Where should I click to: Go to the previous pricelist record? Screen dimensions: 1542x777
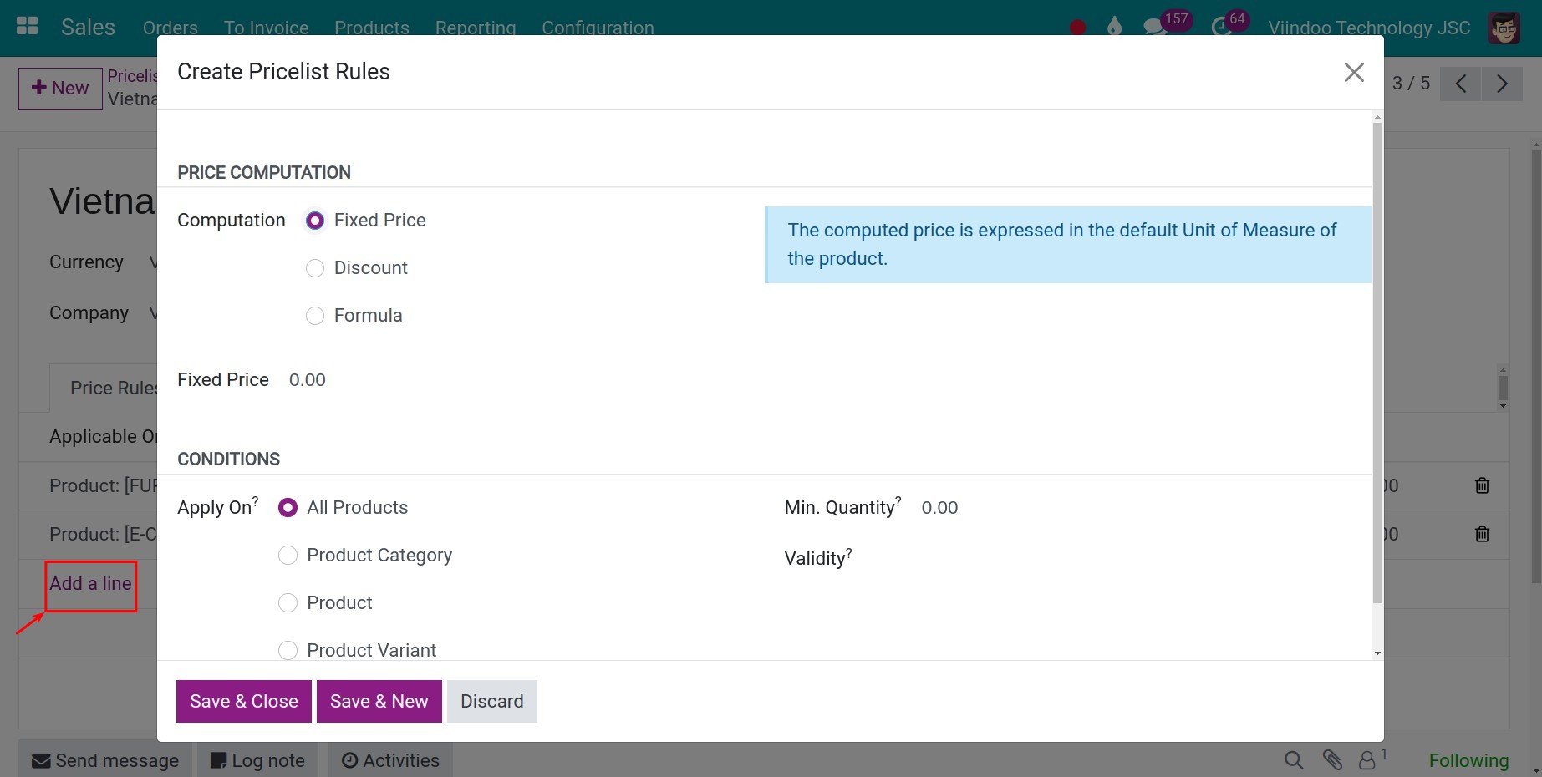(1461, 84)
